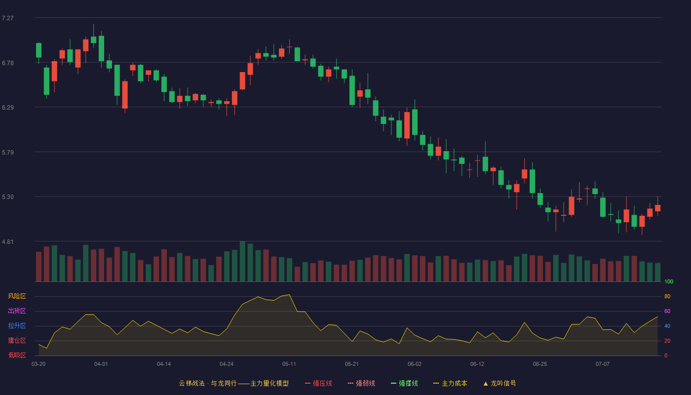Click the 7.27 price axis label
This screenshot has height=395, width=691.
pyautogui.click(x=8, y=18)
